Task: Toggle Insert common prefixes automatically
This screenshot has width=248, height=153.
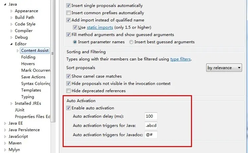Action: click(69, 13)
